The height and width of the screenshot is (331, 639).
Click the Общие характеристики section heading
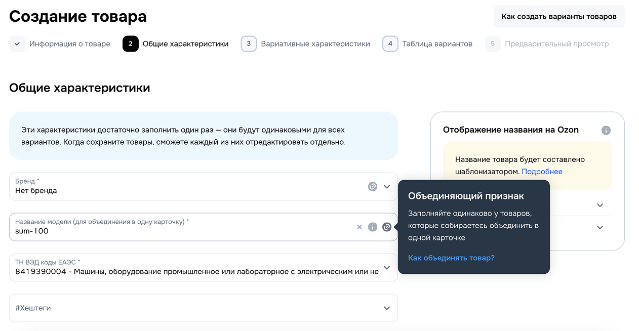tap(79, 88)
